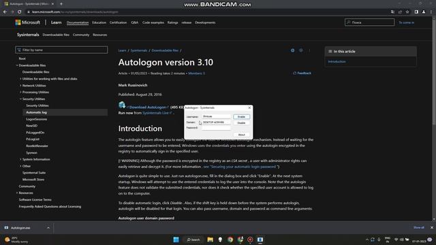Expand the Other node in sidebar

(x=20, y=166)
